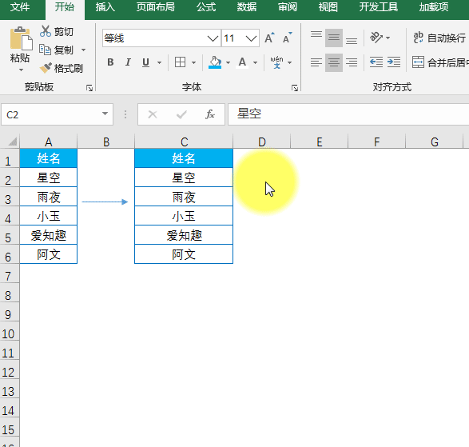Open the Copy options arrow
Screen dimensions: 469x447
pyautogui.click(x=83, y=50)
